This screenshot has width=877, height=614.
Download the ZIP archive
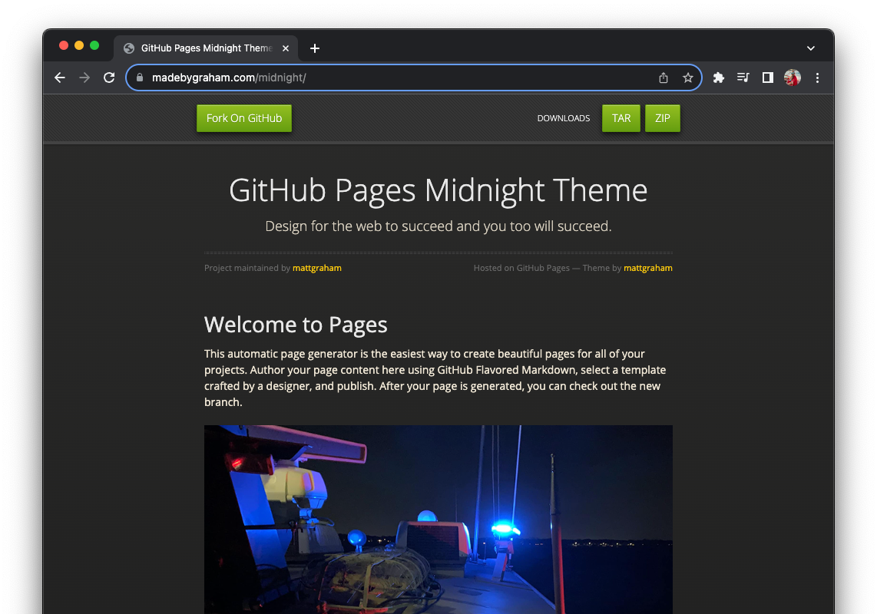tap(662, 118)
